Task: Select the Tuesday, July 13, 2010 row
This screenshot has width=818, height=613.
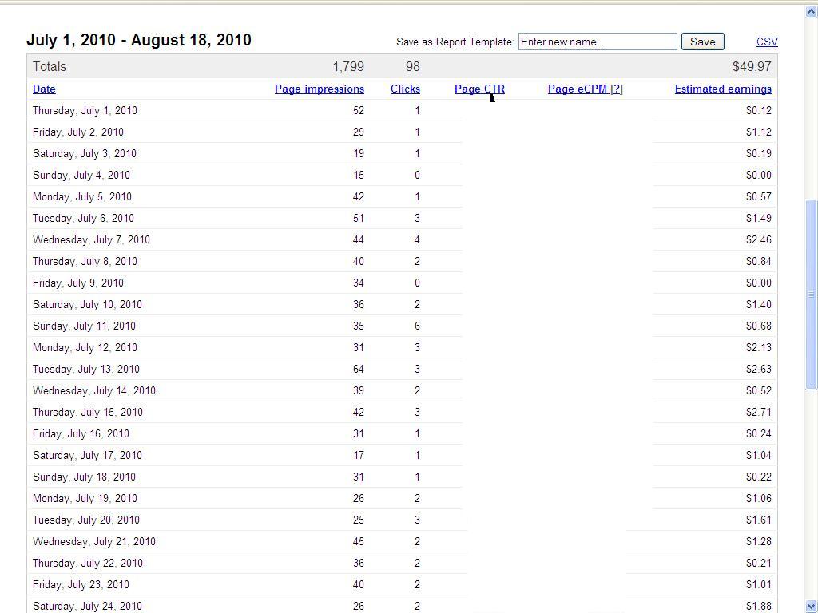Action: [x=85, y=369]
